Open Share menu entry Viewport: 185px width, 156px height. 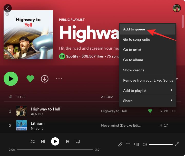point(148,101)
